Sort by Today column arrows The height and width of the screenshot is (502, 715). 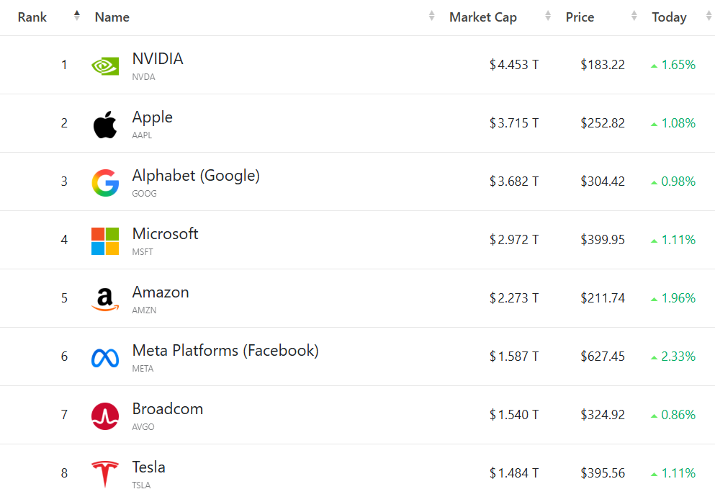tap(709, 16)
